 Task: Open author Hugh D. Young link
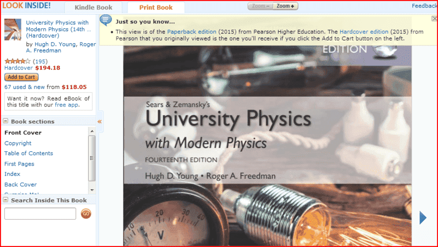[x=55, y=44]
